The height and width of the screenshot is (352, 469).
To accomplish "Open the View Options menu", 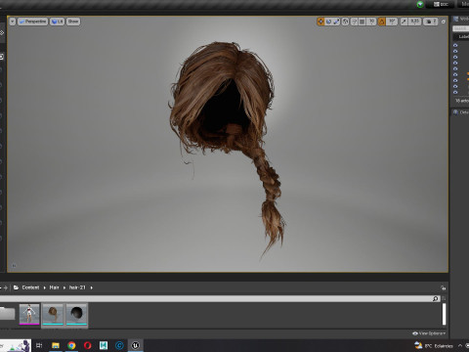I will click(x=429, y=333).
